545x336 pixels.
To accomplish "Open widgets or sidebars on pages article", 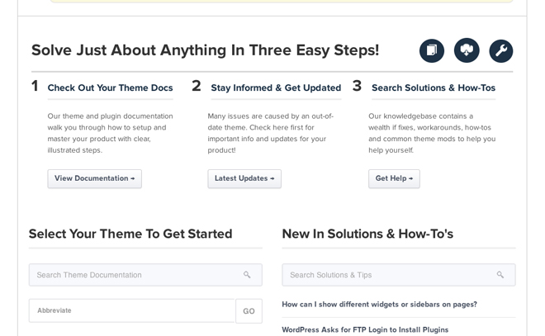I will point(379,305).
